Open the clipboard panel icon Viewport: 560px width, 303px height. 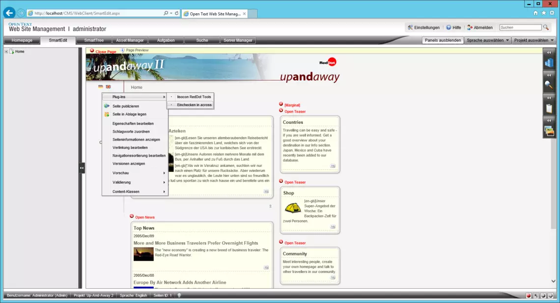click(549, 108)
